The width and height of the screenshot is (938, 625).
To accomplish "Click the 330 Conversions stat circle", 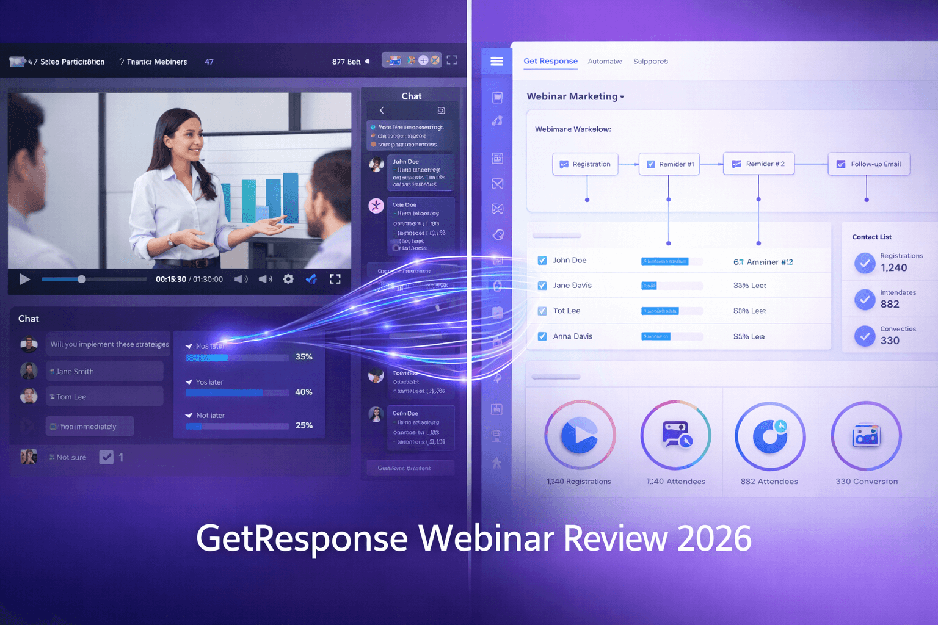I will click(x=865, y=436).
